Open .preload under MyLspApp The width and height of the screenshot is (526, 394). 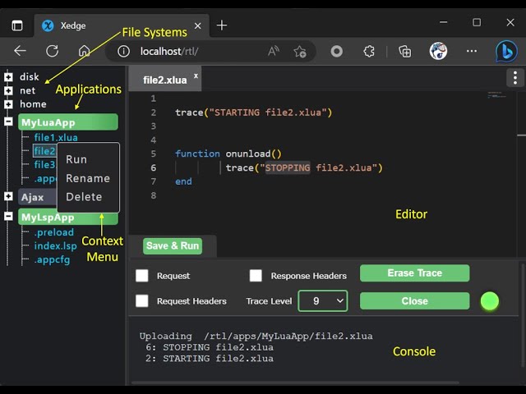(x=53, y=232)
